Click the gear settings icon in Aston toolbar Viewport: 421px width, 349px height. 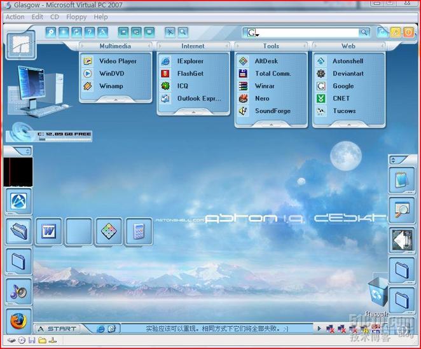coord(51,32)
